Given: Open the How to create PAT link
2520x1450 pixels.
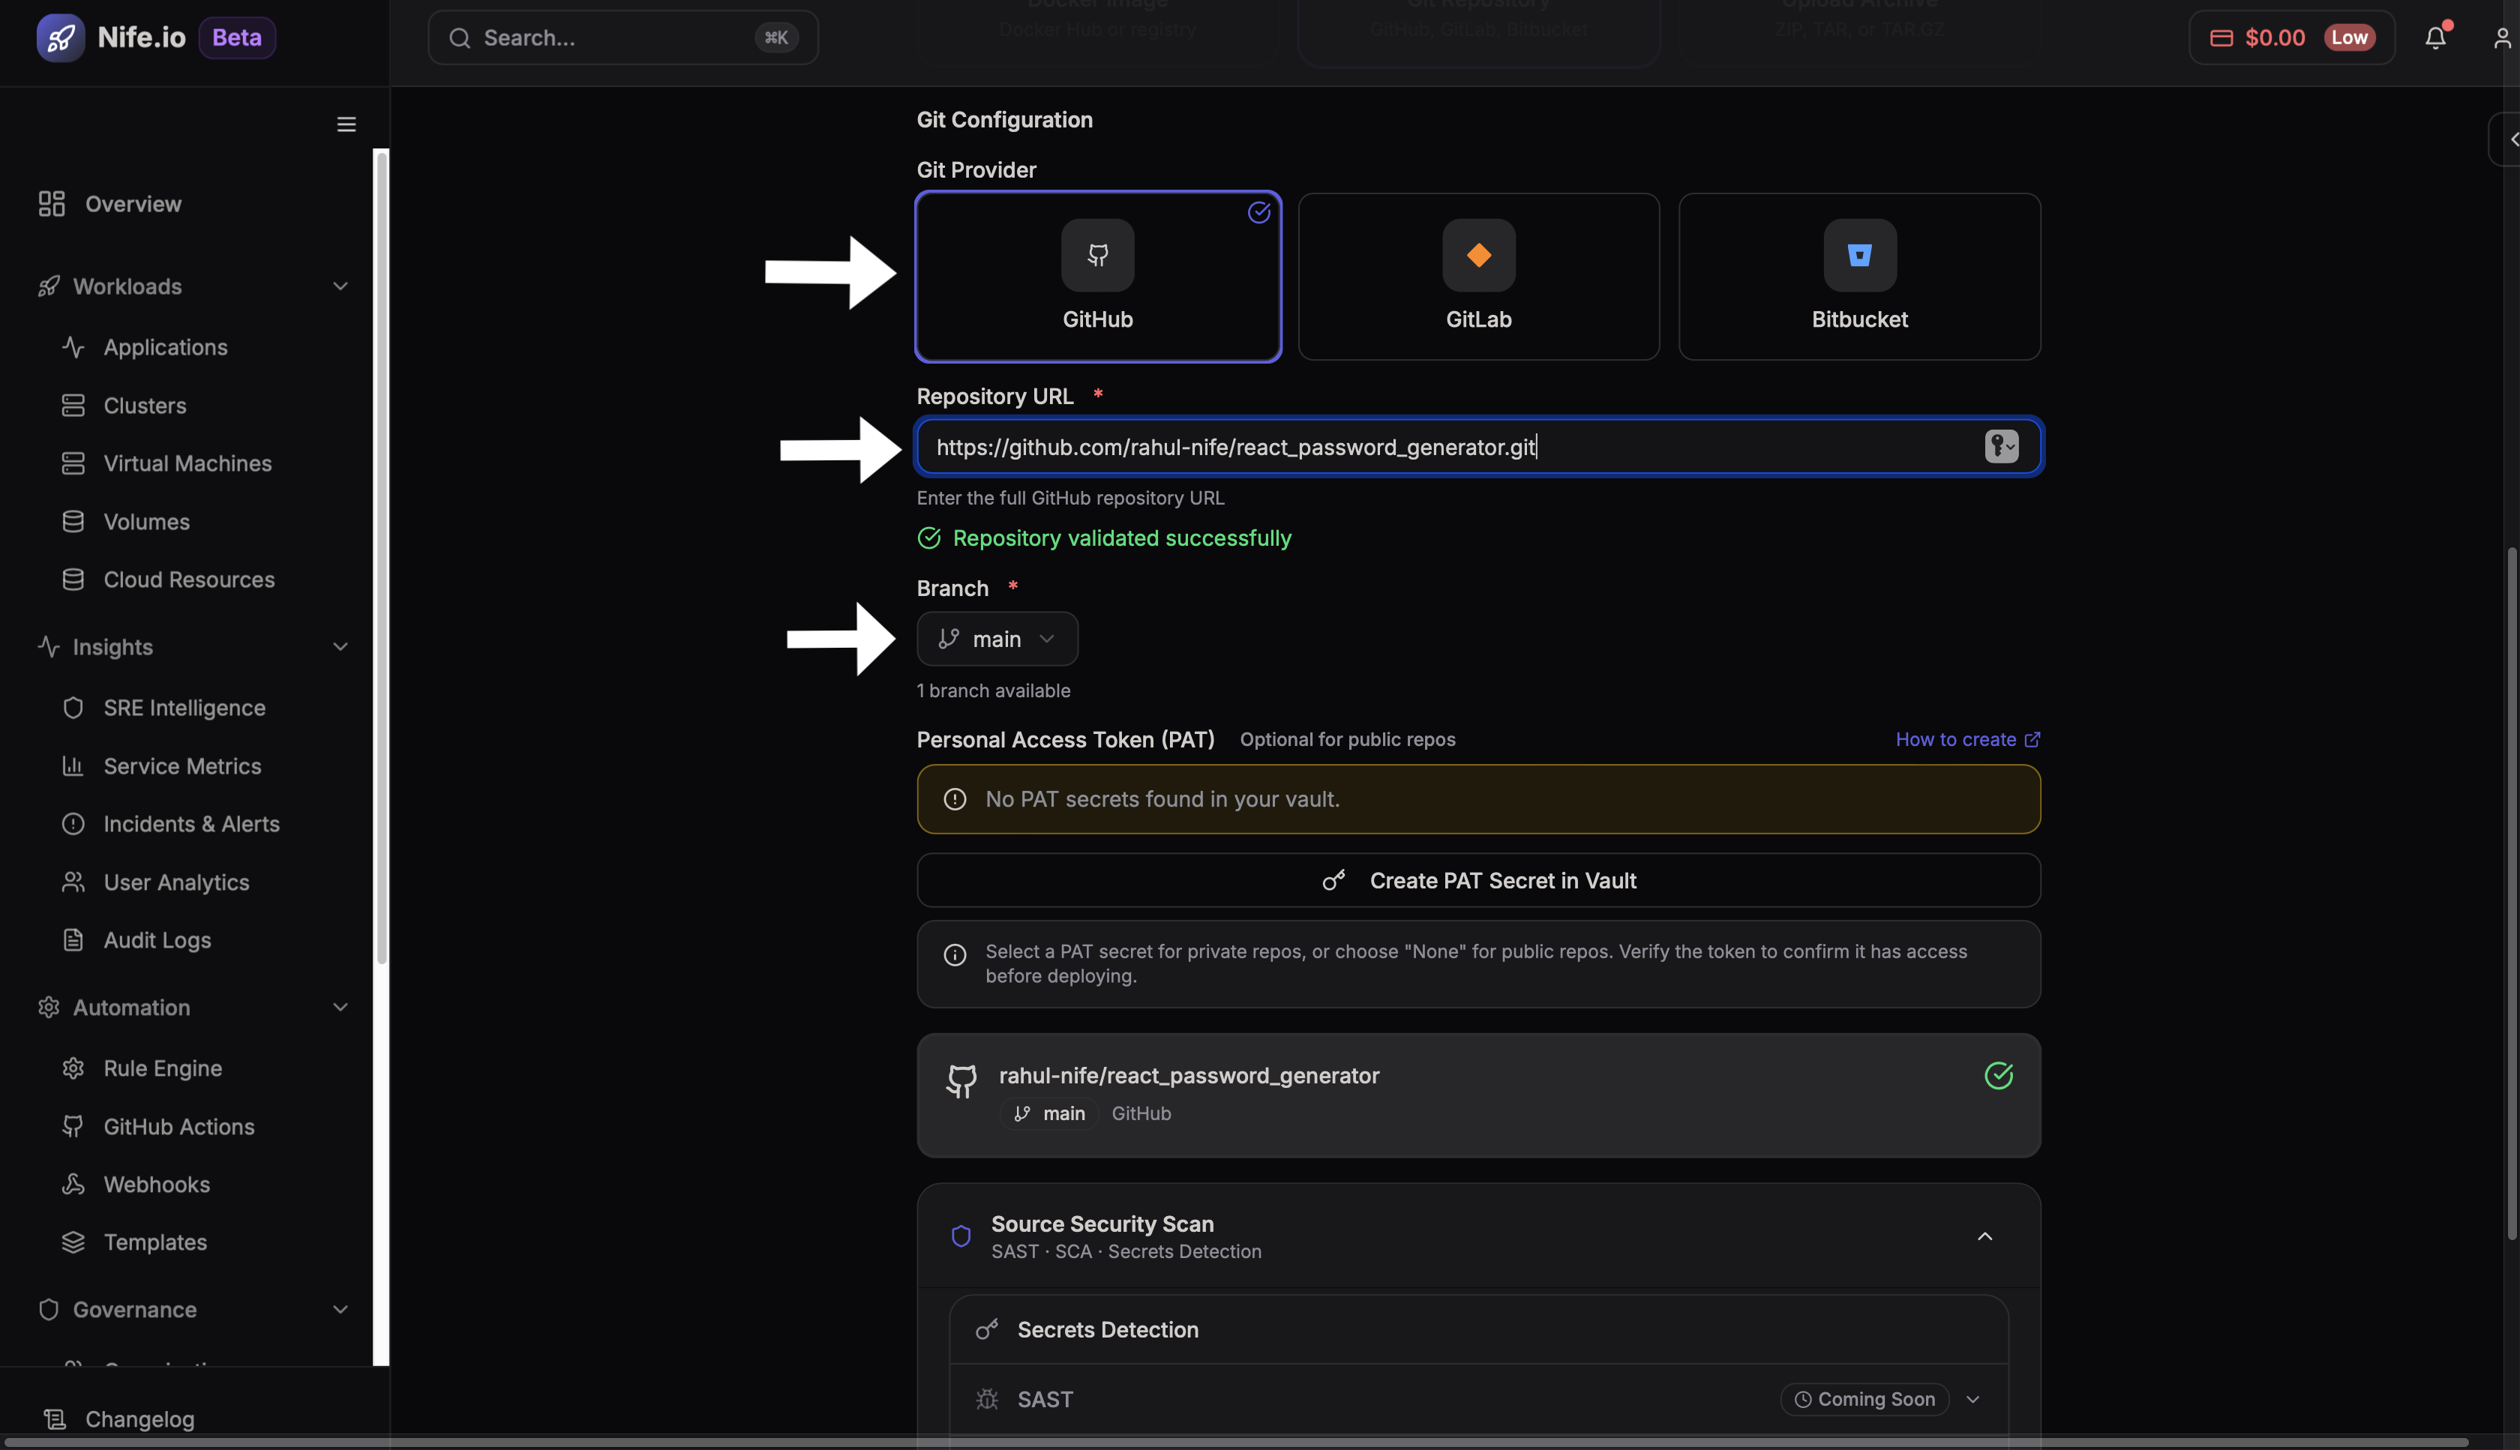Looking at the screenshot, I should pos(1966,739).
